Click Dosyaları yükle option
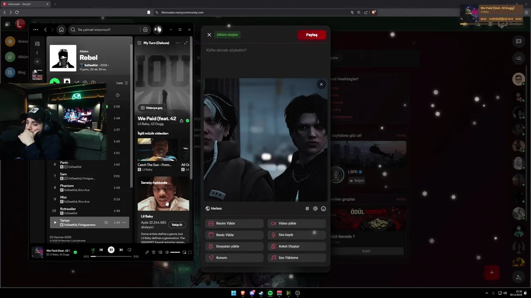This screenshot has height=298, width=531. (x=234, y=246)
